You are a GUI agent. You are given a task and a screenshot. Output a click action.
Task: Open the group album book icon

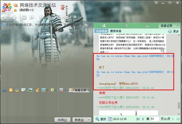[24, 17]
